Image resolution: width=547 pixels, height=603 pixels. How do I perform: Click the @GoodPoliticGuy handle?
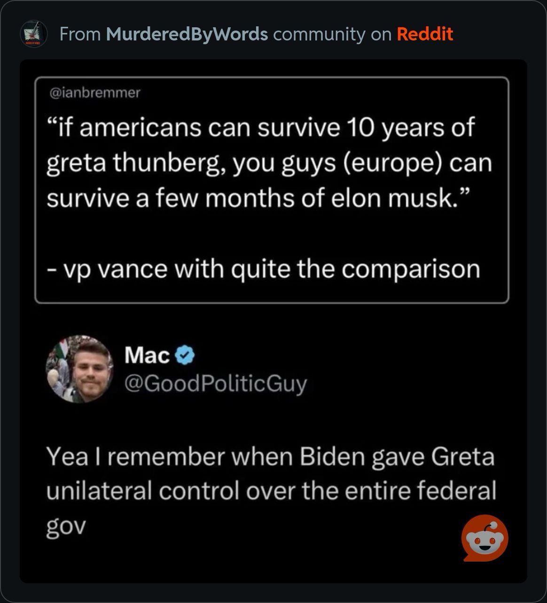point(216,383)
